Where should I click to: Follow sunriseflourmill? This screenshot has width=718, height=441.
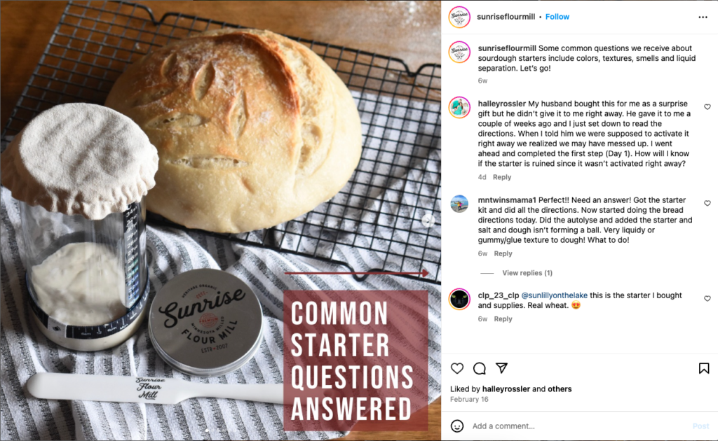pos(557,17)
